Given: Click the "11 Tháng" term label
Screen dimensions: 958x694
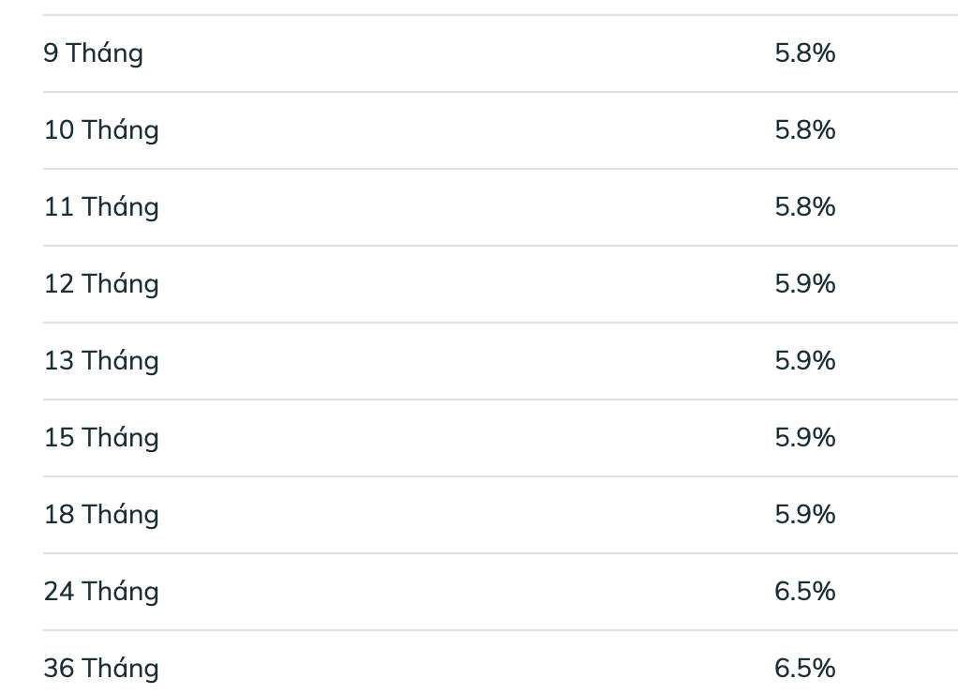Looking at the screenshot, I should pos(101,207).
